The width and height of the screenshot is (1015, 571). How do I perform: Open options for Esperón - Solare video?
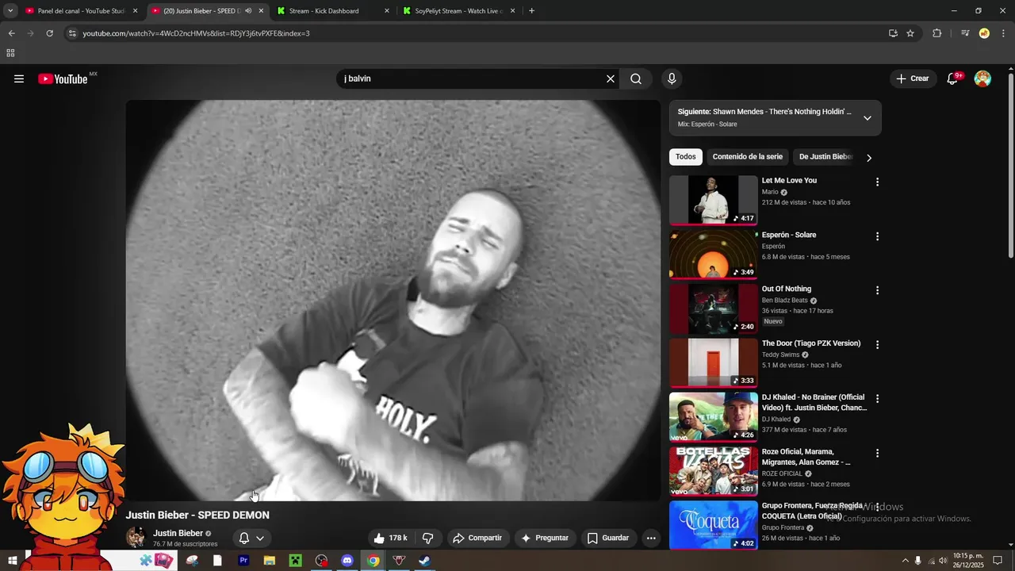click(x=877, y=236)
